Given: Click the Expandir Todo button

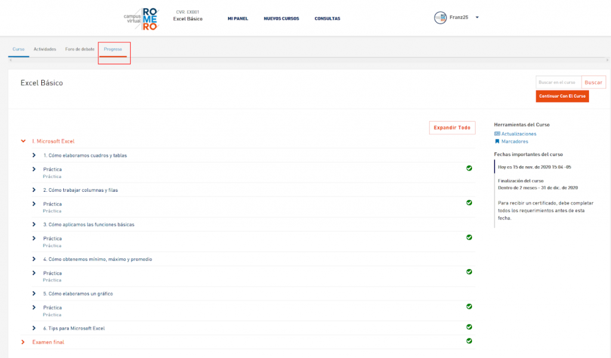Looking at the screenshot, I should point(452,127).
